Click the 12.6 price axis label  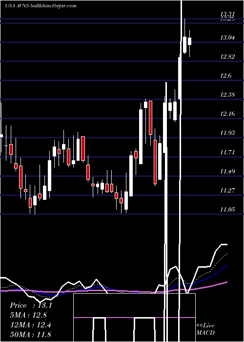coord(225,76)
